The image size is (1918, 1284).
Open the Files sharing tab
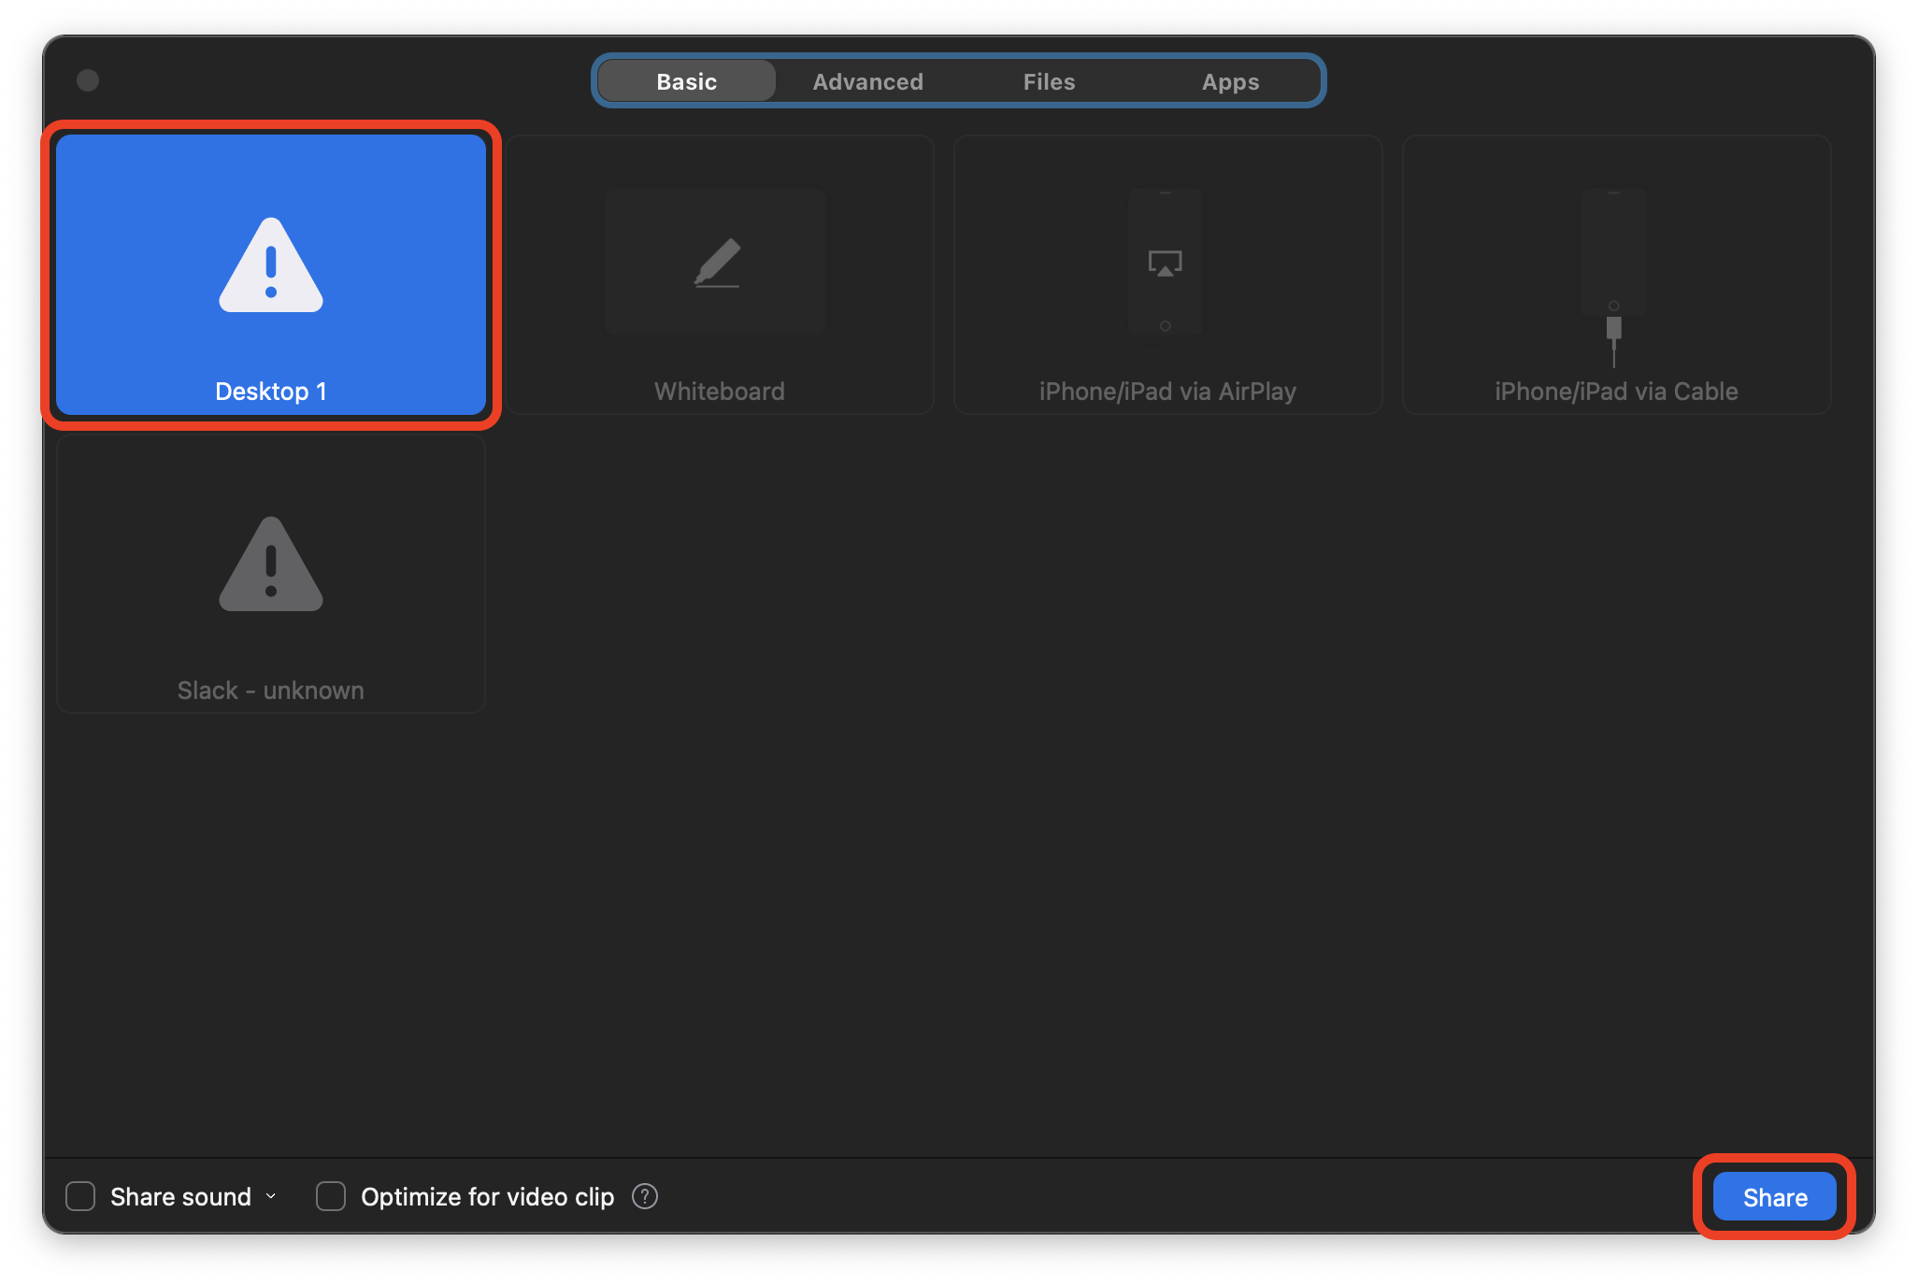(x=1049, y=81)
